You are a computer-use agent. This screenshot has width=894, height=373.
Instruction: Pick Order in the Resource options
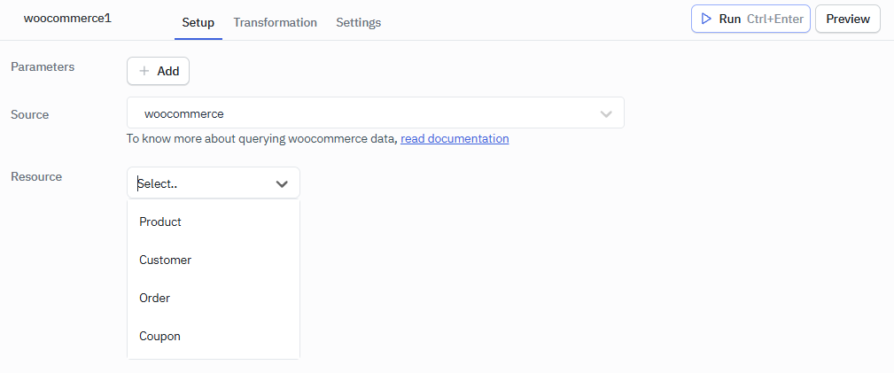(x=154, y=298)
